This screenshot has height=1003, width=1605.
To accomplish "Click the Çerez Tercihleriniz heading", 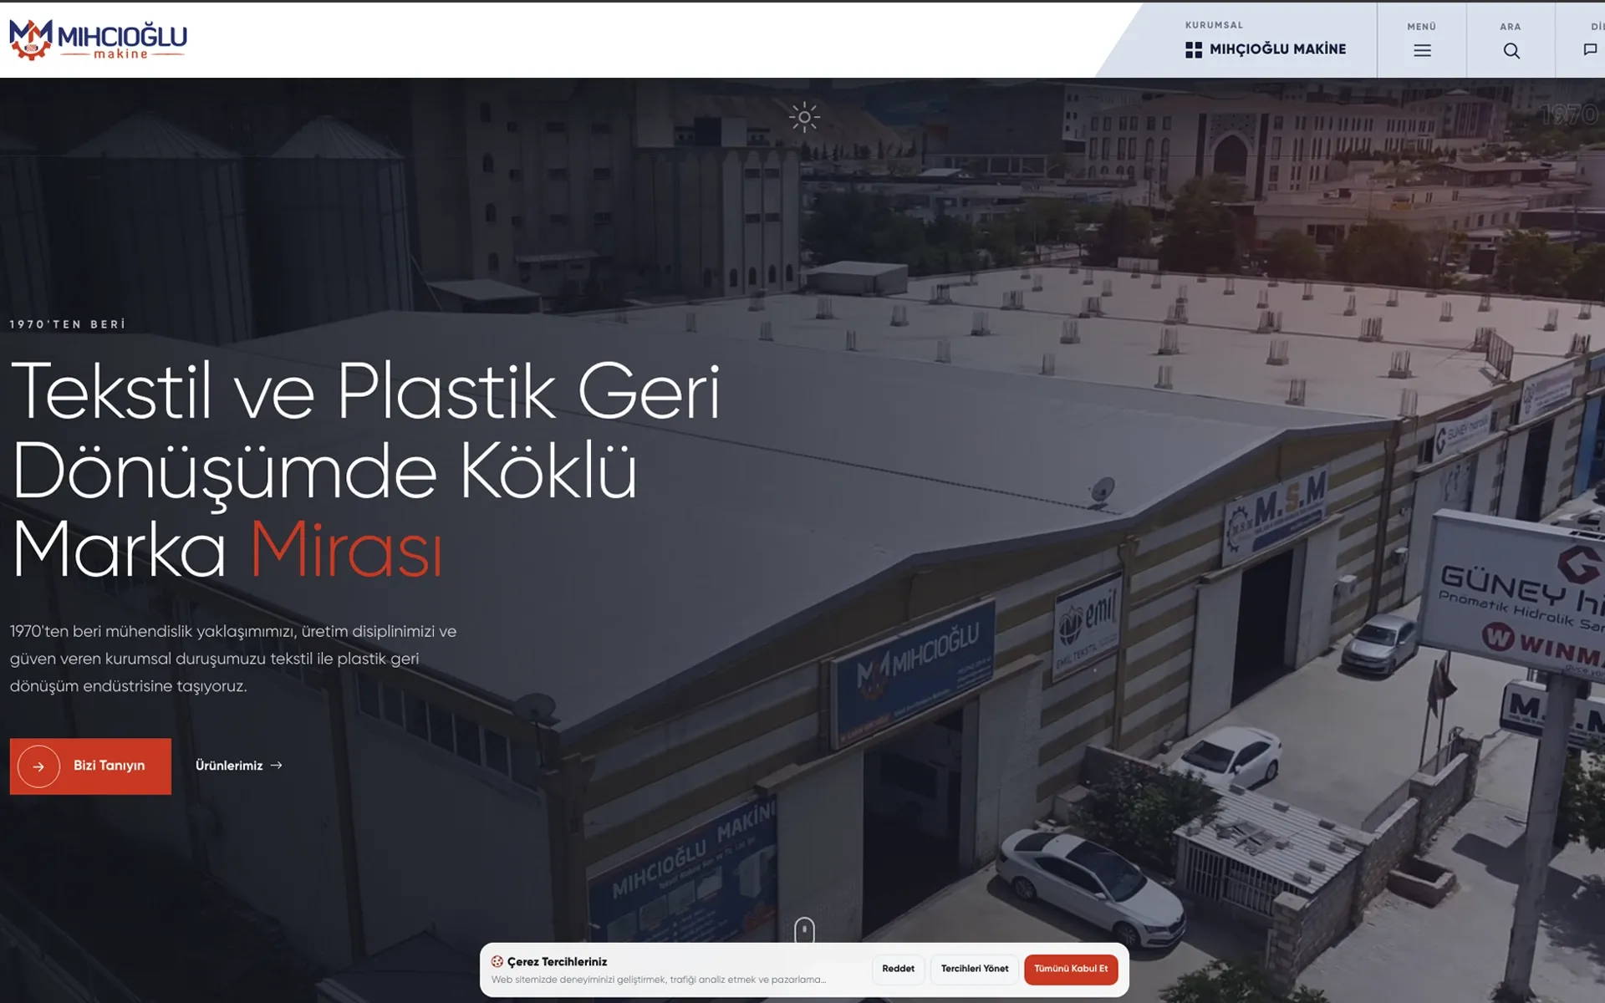I will [557, 962].
